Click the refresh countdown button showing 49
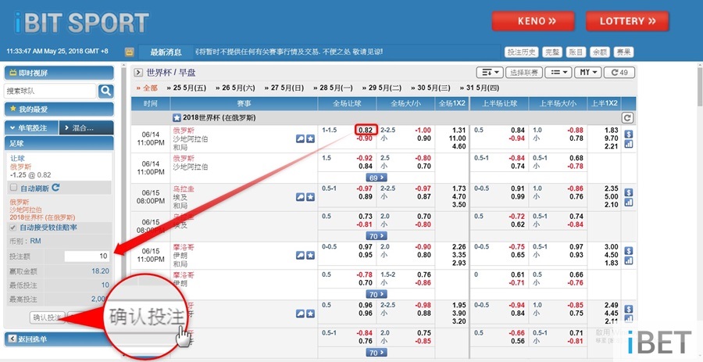 619,72
